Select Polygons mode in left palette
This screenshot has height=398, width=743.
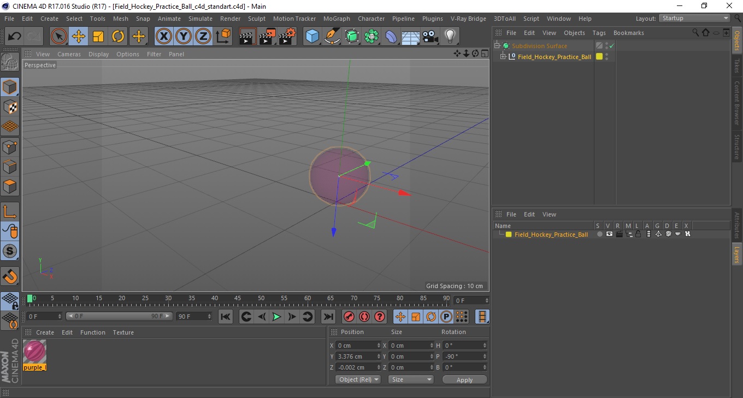(x=10, y=186)
